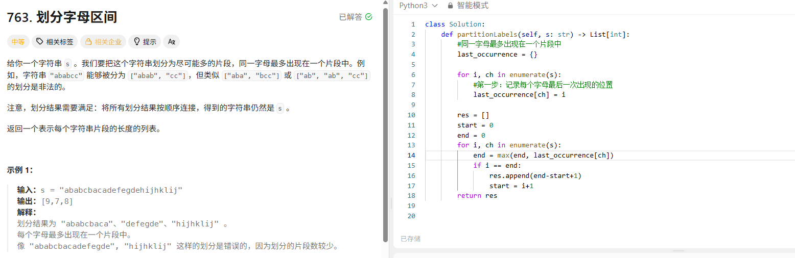Click line number 20 in editor gutter
Image resolution: width=795 pixels, height=258 pixels.
(x=412, y=216)
